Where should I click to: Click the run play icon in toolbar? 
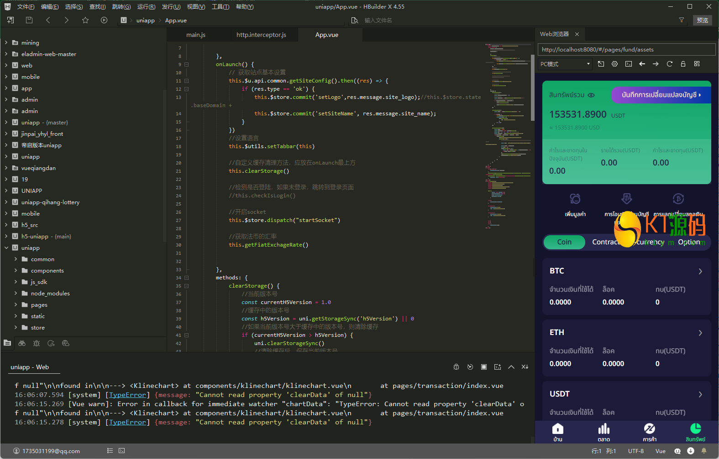pos(104,20)
